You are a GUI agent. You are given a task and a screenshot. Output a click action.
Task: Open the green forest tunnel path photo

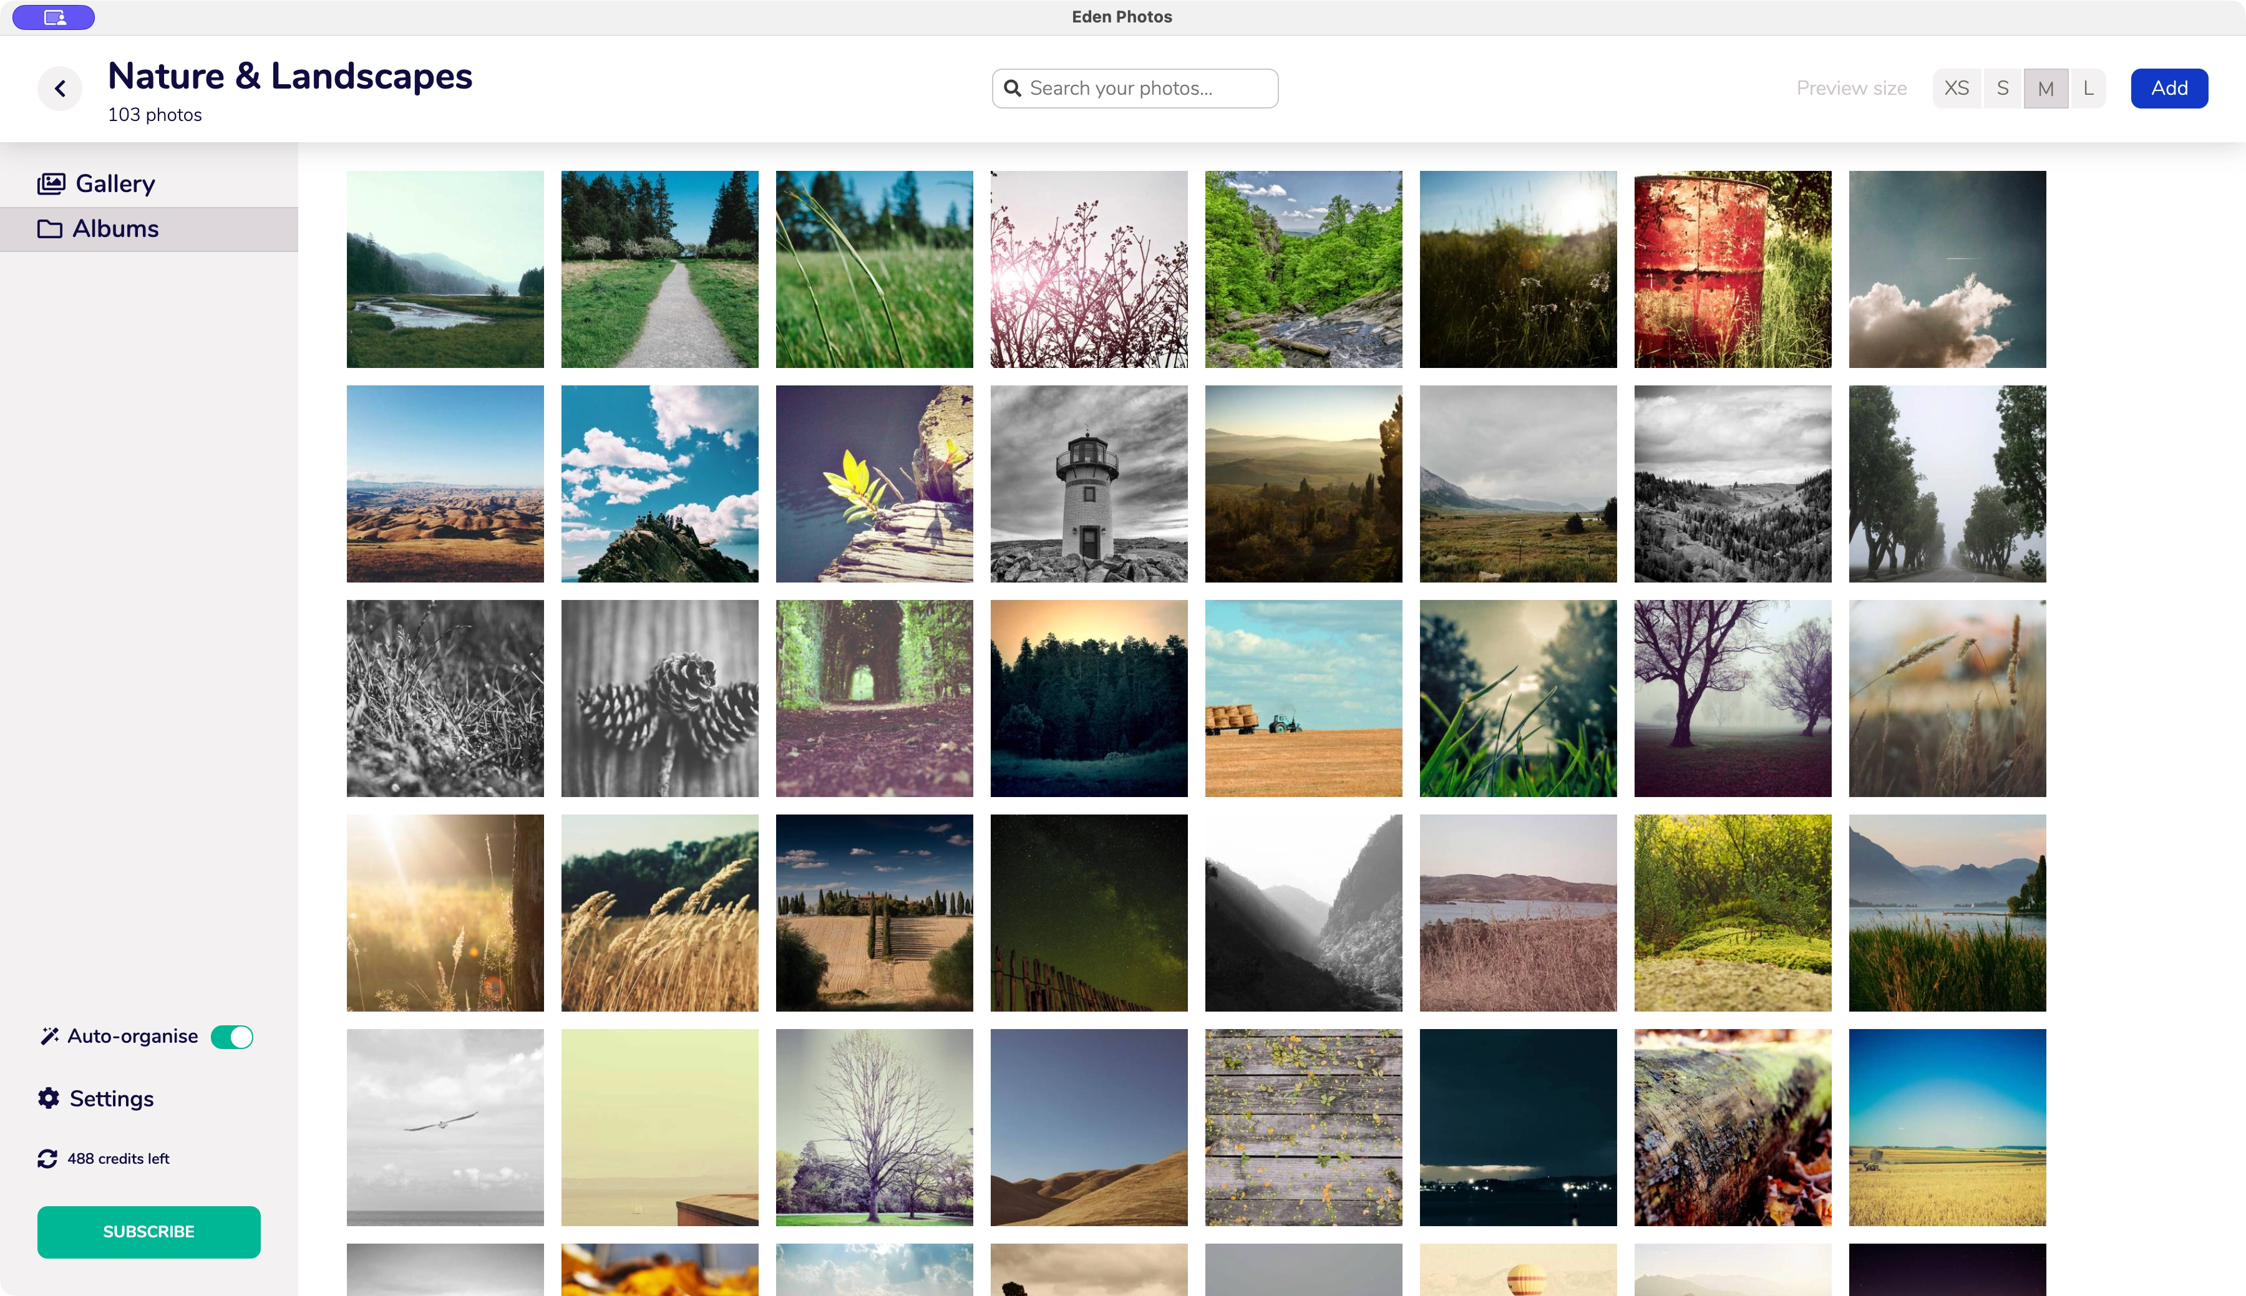874,699
